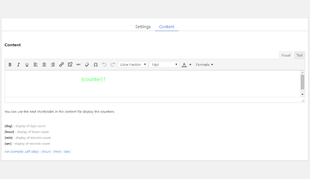Switch to the Settings tab
310x179 pixels.
click(x=143, y=27)
